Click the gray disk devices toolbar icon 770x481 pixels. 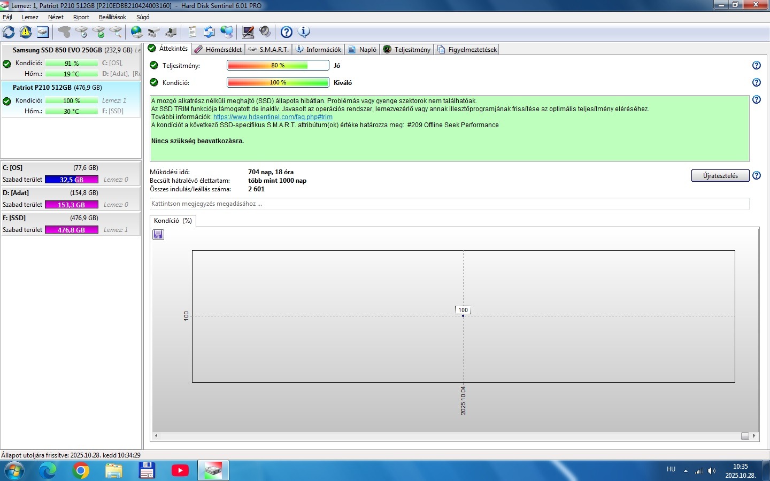pos(154,32)
